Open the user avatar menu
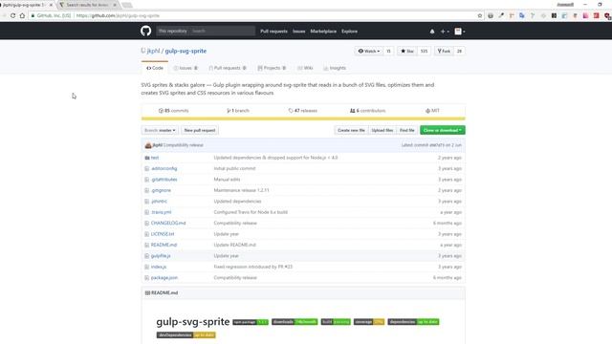 [459, 32]
